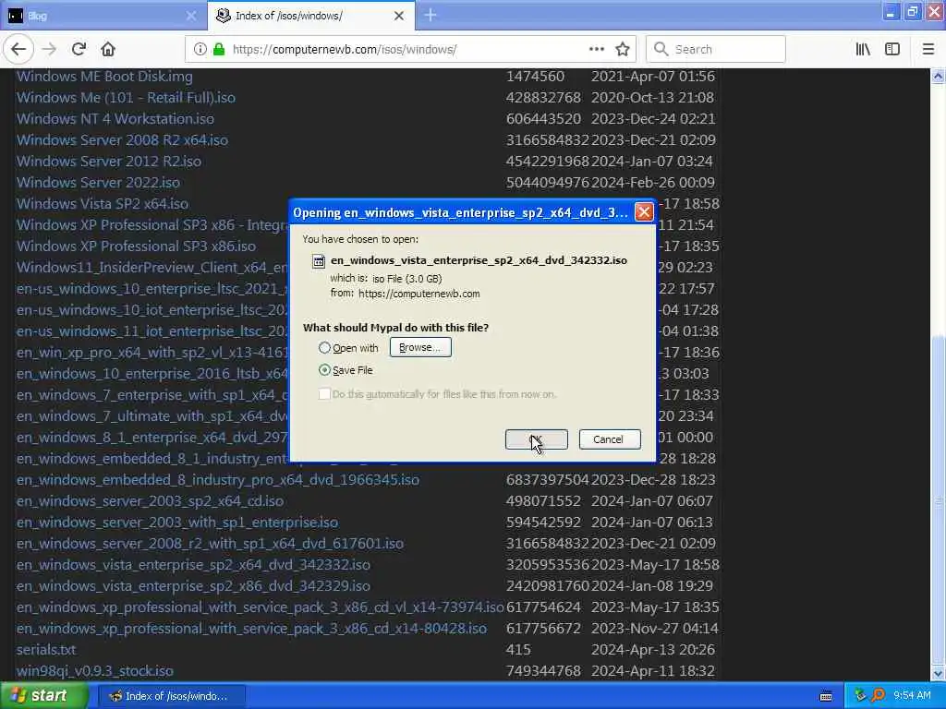Screen dimensions: 946x709
Task: Select the Open with radio option
Action: (x=324, y=348)
